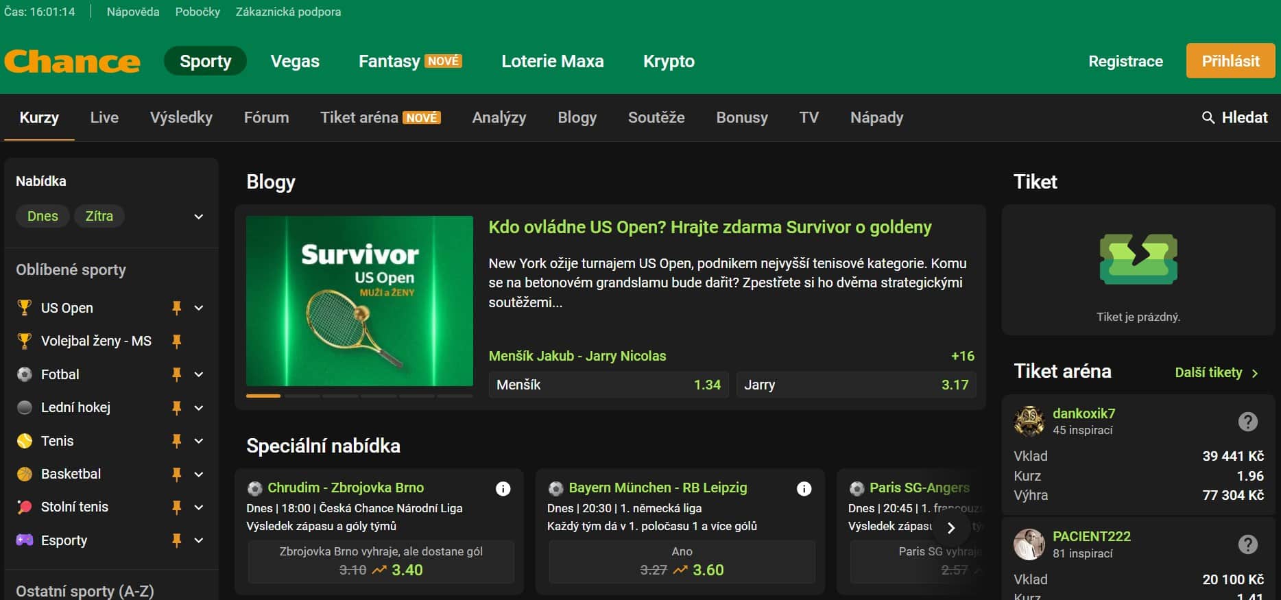The width and height of the screenshot is (1281, 600).
Task: Select Zbrojovka Brno vyhraje odds 3.40
Action: pos(381,562)
